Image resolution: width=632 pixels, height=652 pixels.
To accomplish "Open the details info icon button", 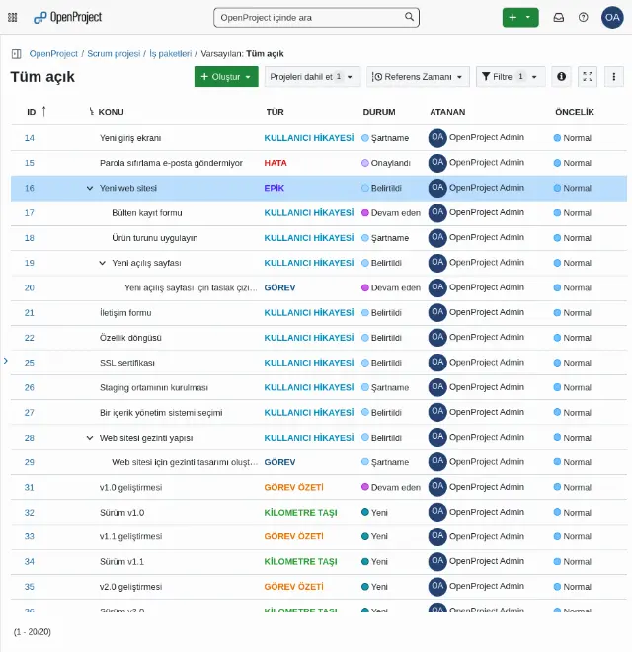I will [x=561, y=76].
